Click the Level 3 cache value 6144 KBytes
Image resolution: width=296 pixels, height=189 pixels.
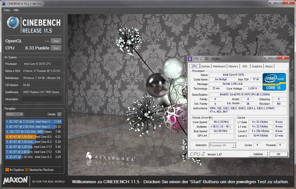260,136
